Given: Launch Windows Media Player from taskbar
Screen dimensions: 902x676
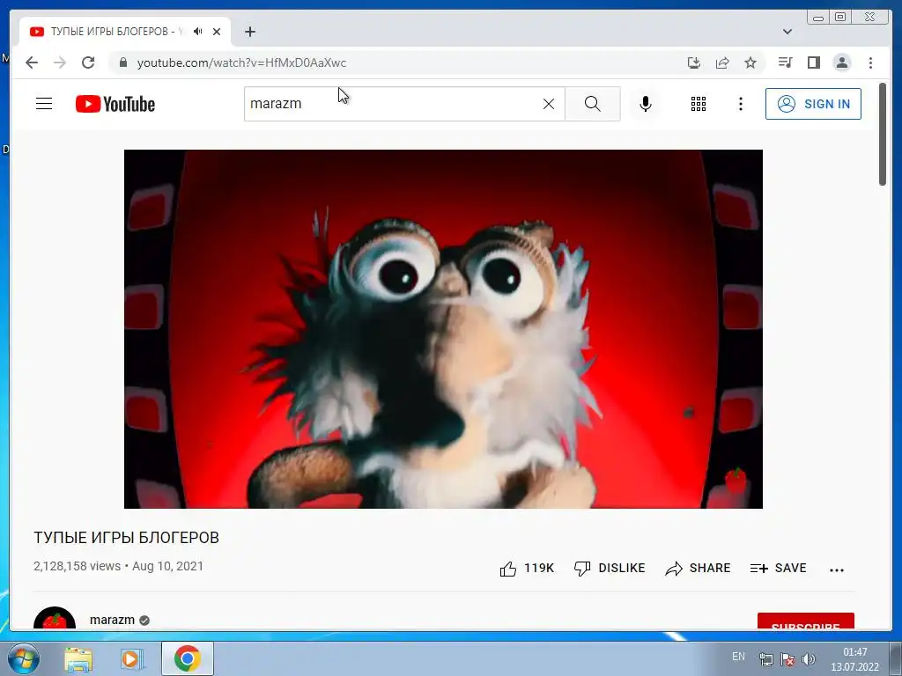Looking at the screenshot, I should tap(132, 658).
